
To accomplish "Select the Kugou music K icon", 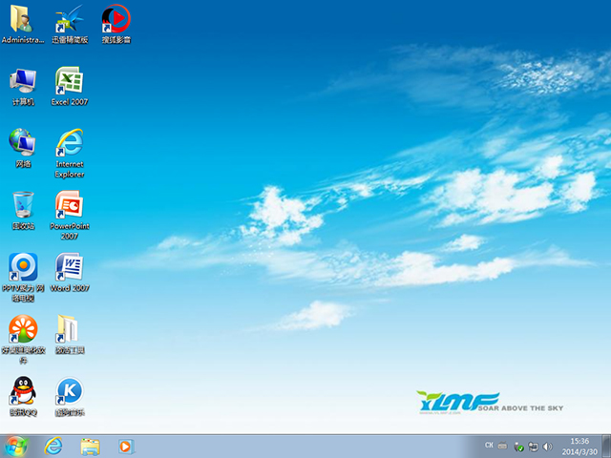I will pos(69,392).
